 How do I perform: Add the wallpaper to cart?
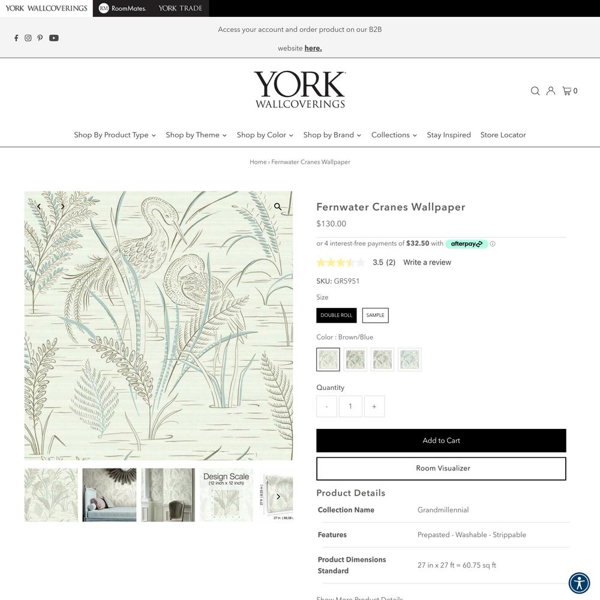pyautogui.click(x=441, y=440)
